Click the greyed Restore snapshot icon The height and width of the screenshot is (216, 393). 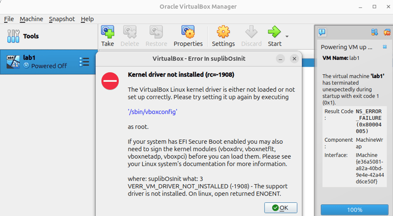(x=156, y=32)
